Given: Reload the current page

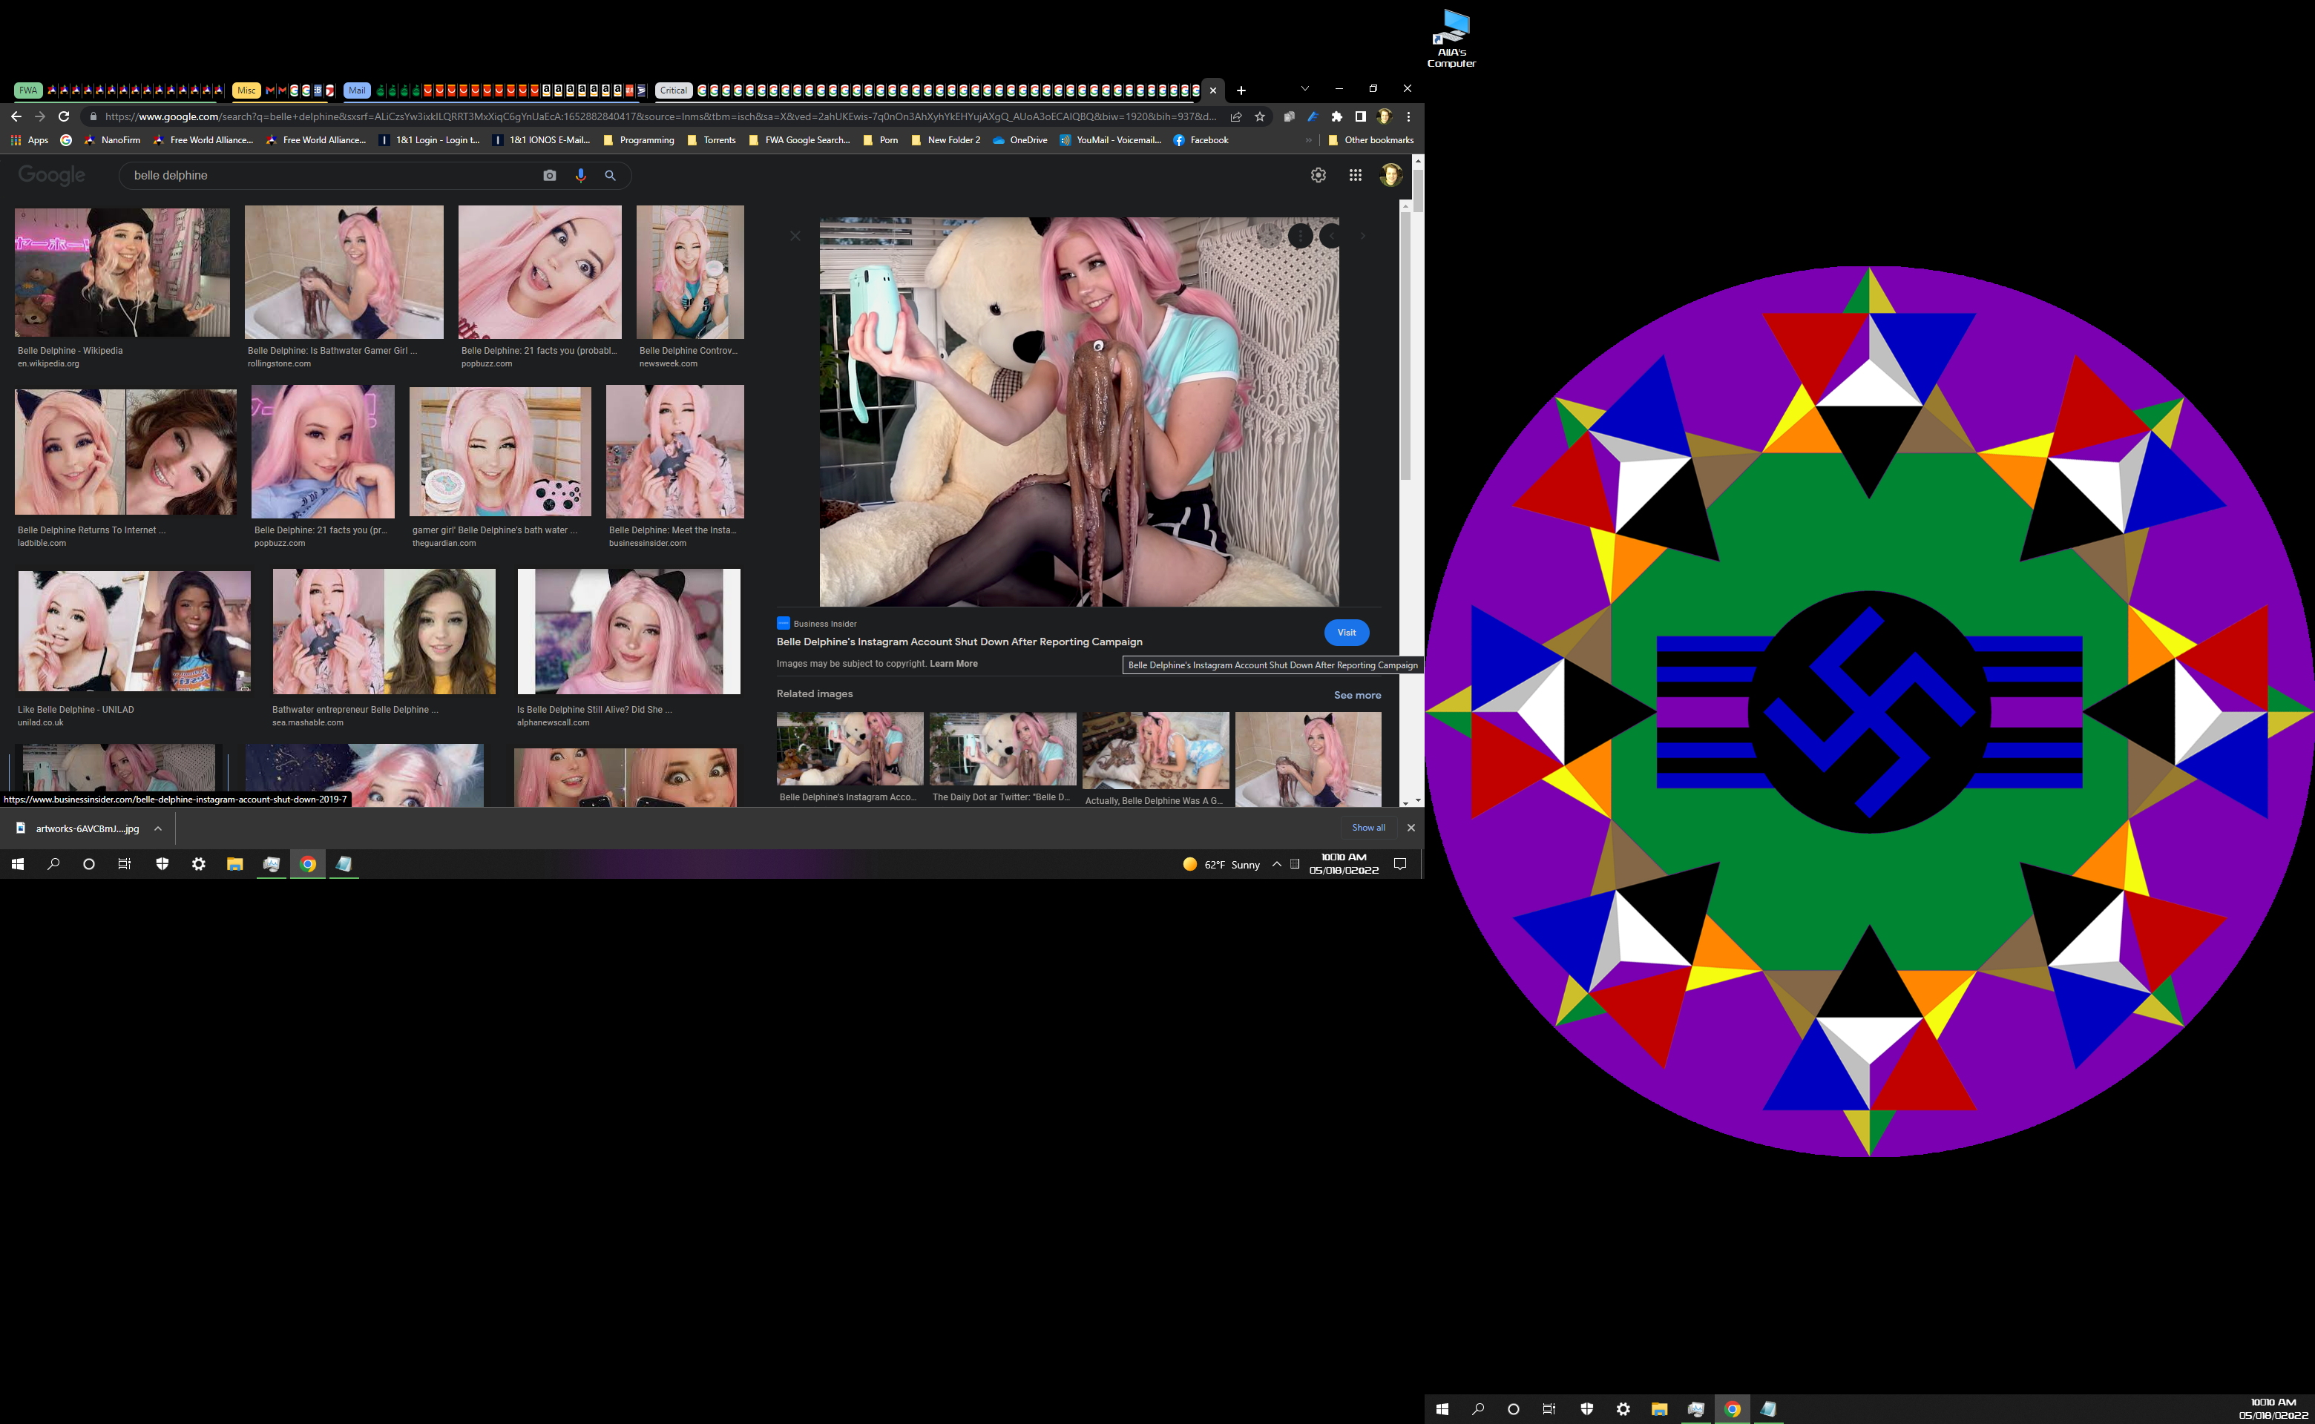Looking at the screenshot, I should tap(64, 116).
